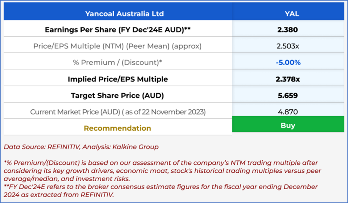The width and height of the screenshot is (348, 203).
Task: Select the Current Market Price (AUD) label
Action: pos(118,112)
